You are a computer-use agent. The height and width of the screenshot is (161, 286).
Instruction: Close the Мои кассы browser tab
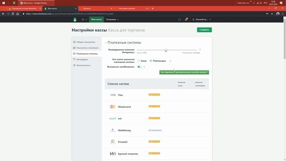(76, 8)
